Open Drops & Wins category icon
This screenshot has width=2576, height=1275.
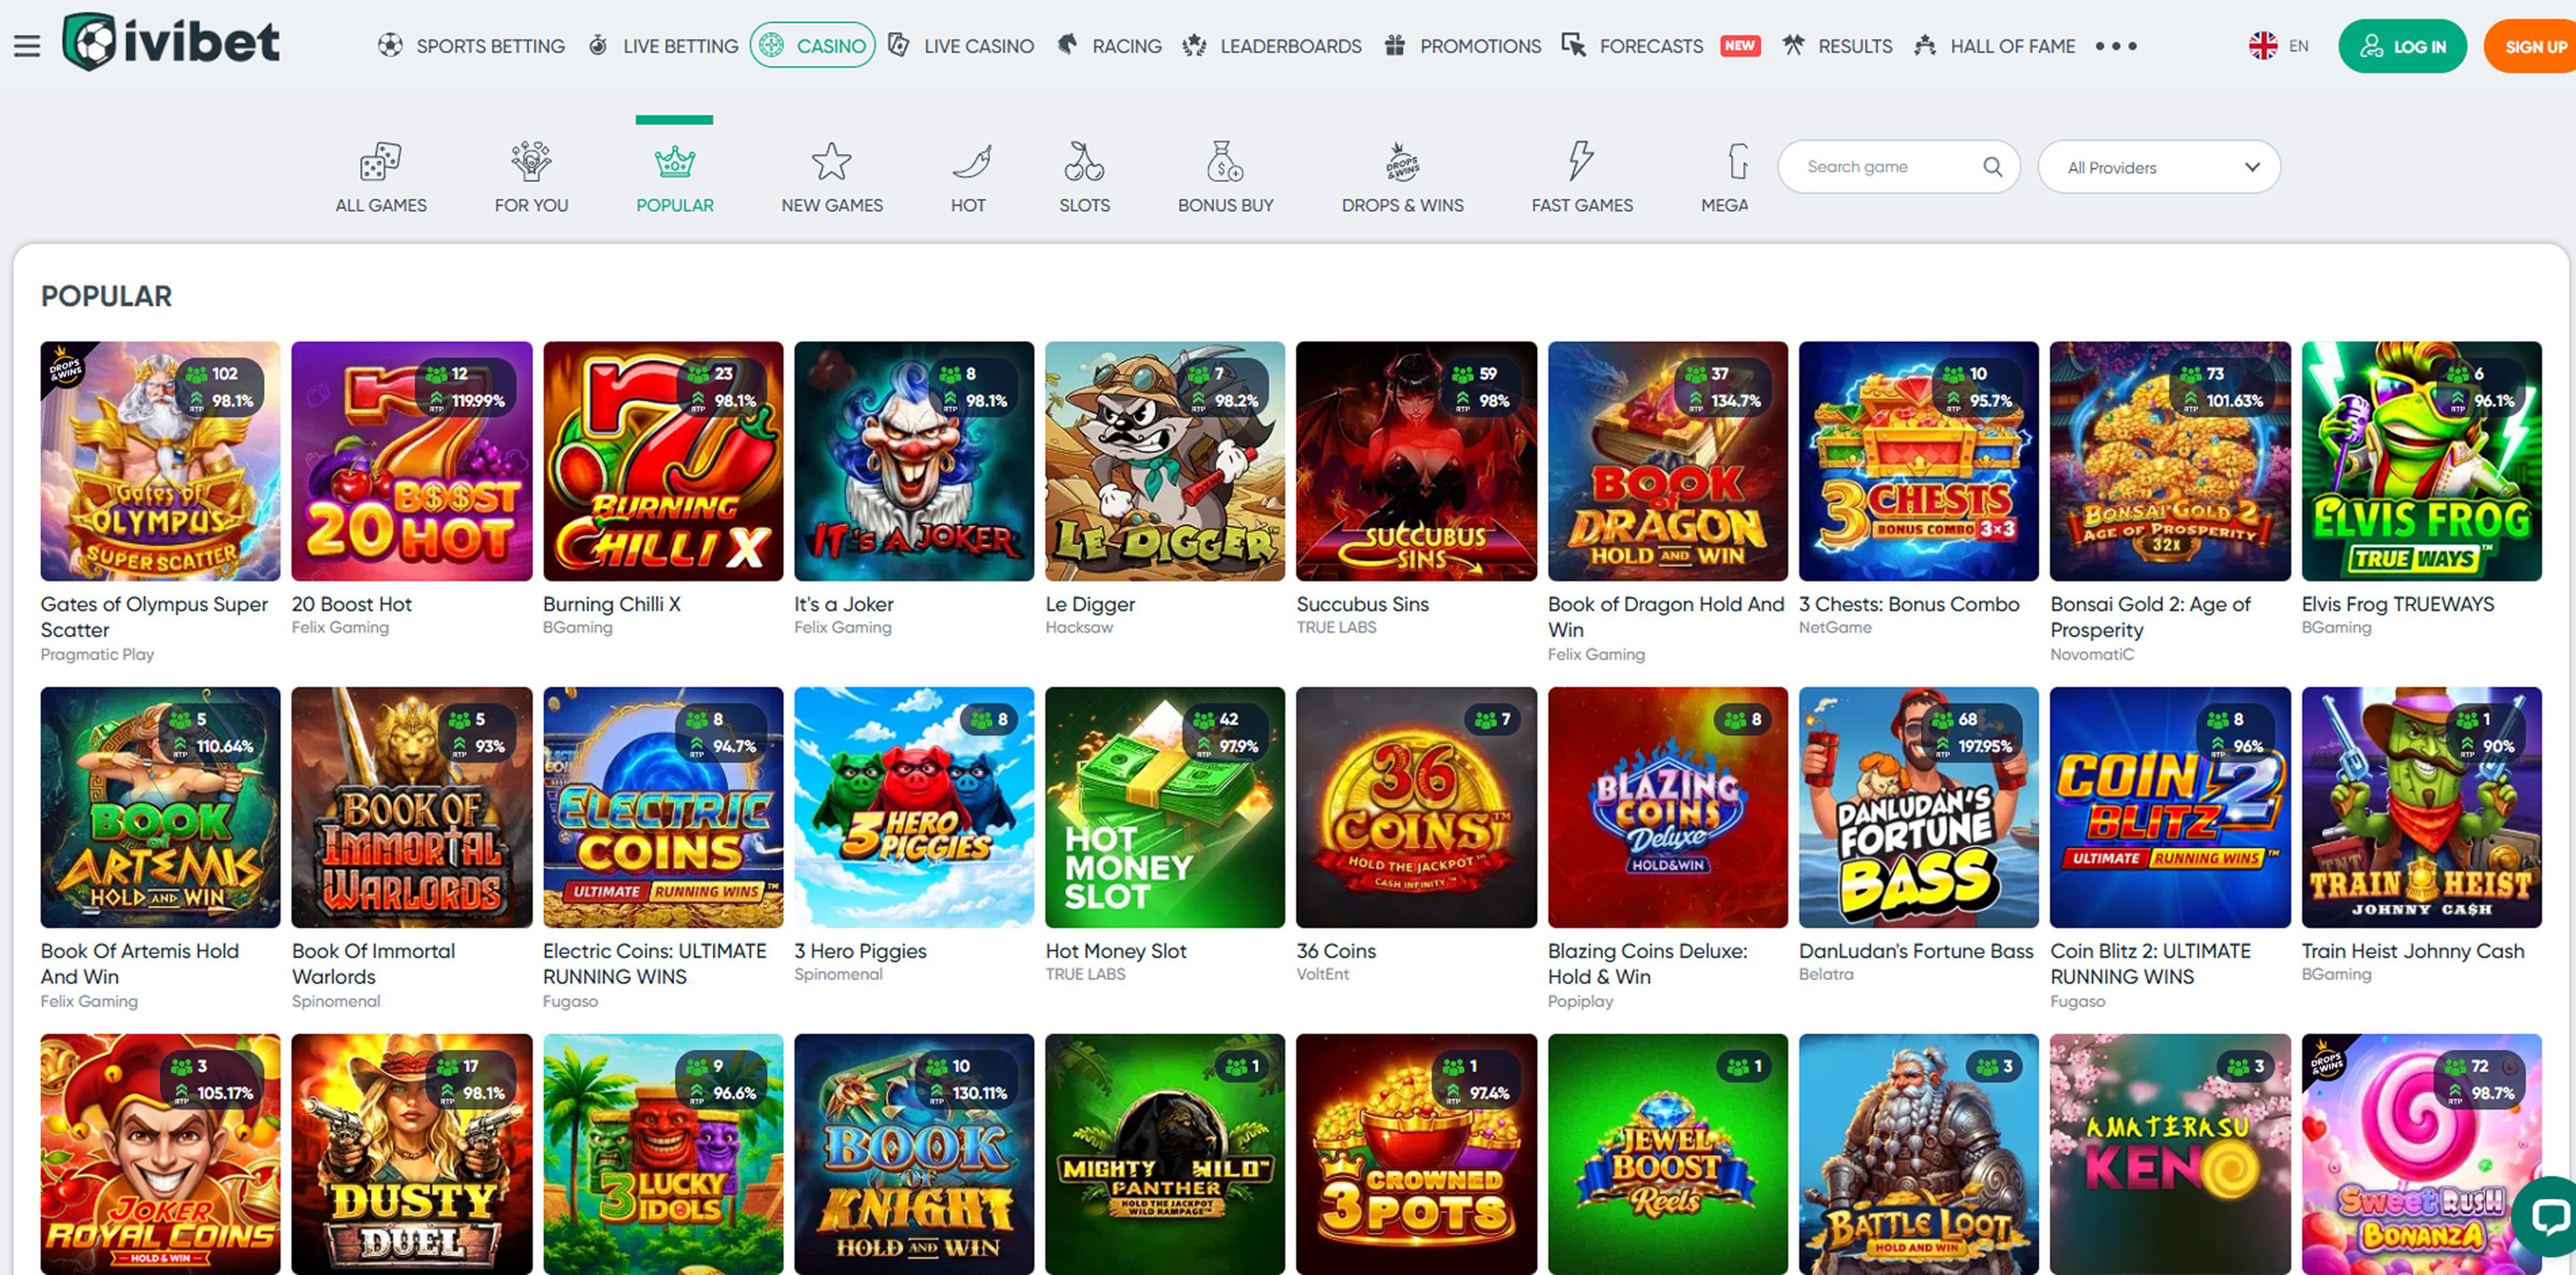1402,161
